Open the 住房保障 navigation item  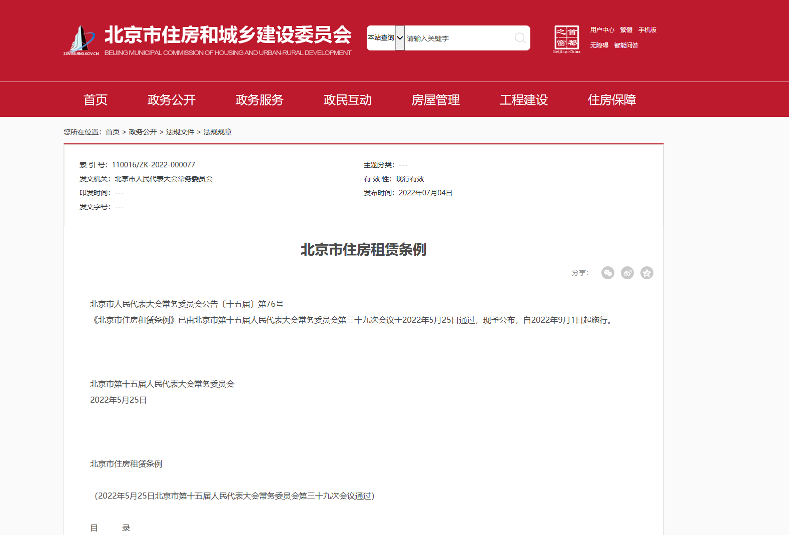(x=612, y=100)
